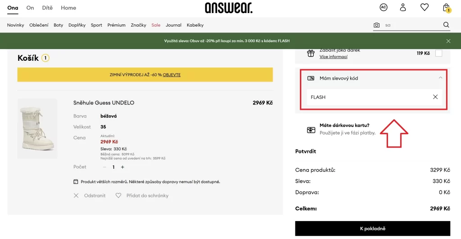Open the Boty menu
Screen dimensions: 461x239
(58, 25)
